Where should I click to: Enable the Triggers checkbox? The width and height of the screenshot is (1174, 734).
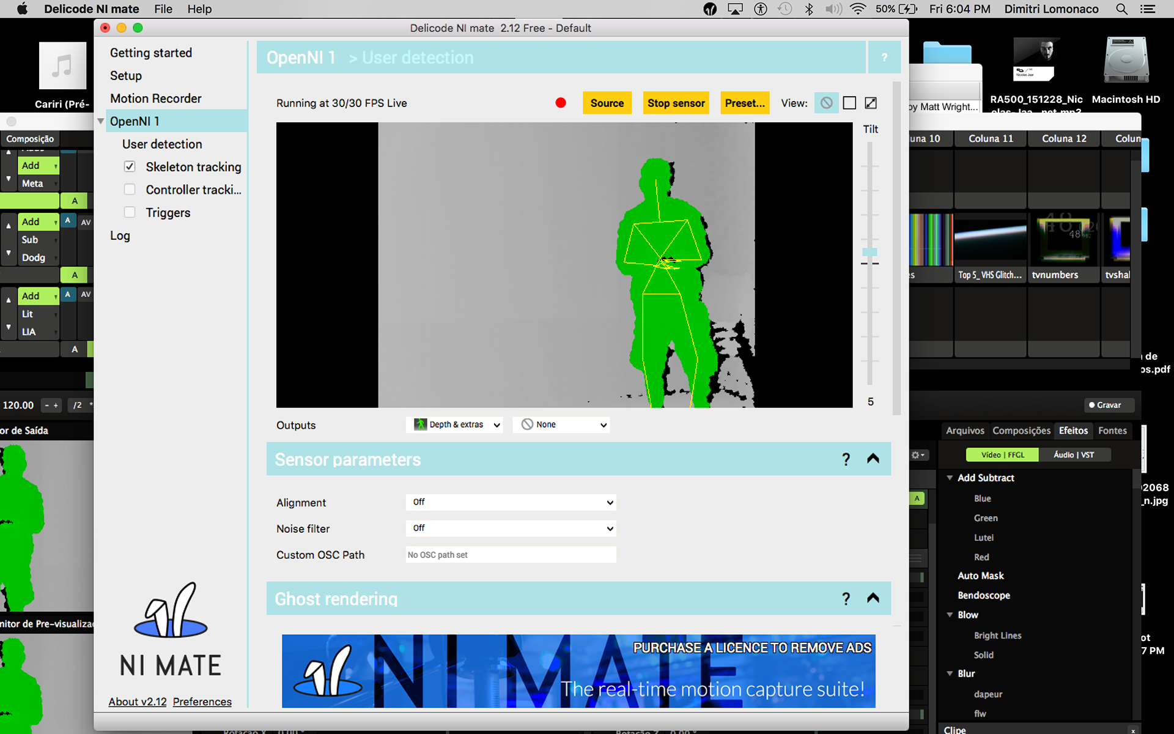tap(130, 212)
